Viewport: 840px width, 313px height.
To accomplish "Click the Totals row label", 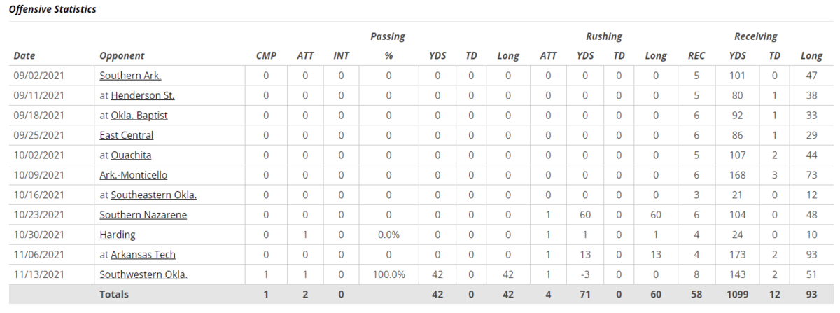I will click(x=114, y=295).
